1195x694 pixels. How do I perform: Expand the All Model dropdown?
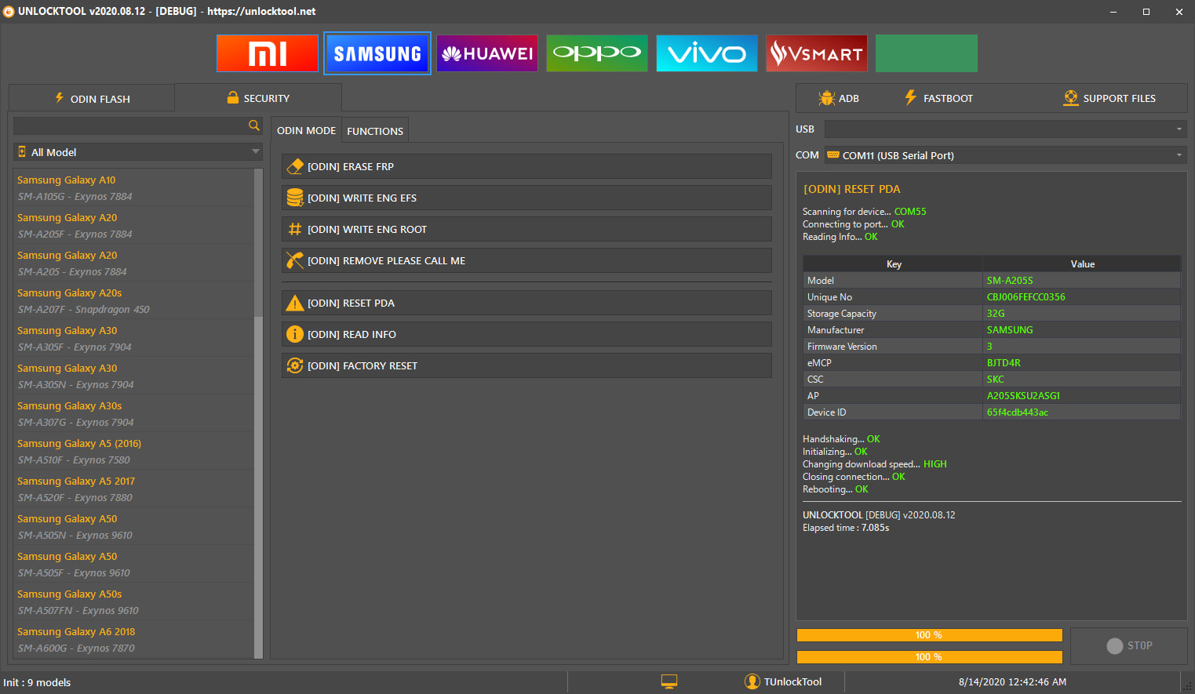pyautogui.click(x=138, y=152)
